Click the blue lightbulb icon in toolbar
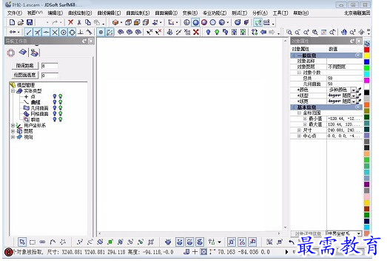This screenshot has width=387, height=269. tap(209, 32)
